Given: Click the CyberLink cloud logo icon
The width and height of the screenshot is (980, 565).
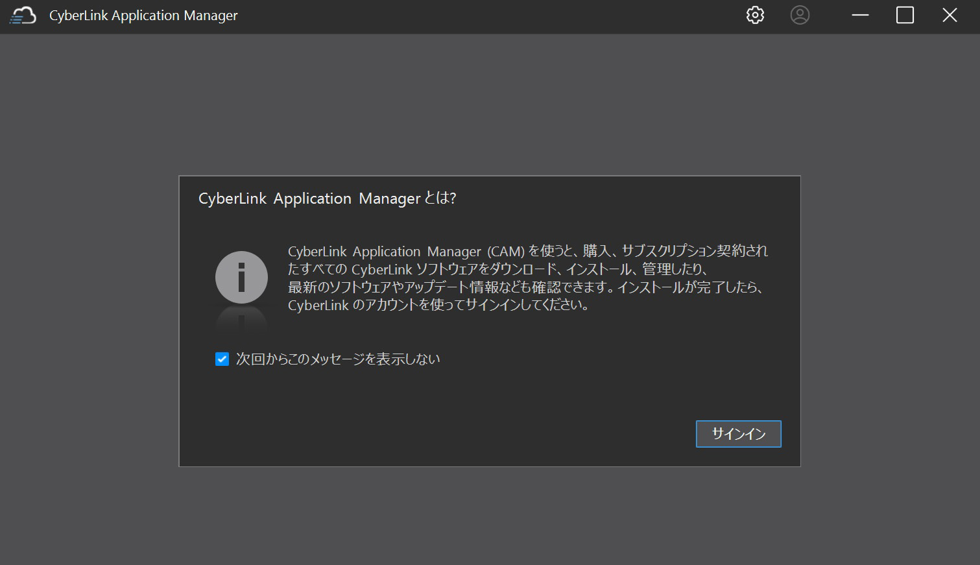Looking at the screenshot, I should pyautogui.click(x=22, y=15).
